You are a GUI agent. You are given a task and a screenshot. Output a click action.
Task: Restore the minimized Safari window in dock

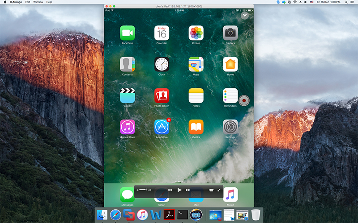[242, 215]
